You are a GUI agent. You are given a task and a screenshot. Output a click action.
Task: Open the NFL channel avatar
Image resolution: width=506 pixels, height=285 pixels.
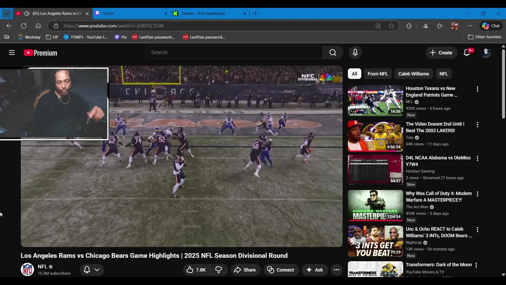27,270
